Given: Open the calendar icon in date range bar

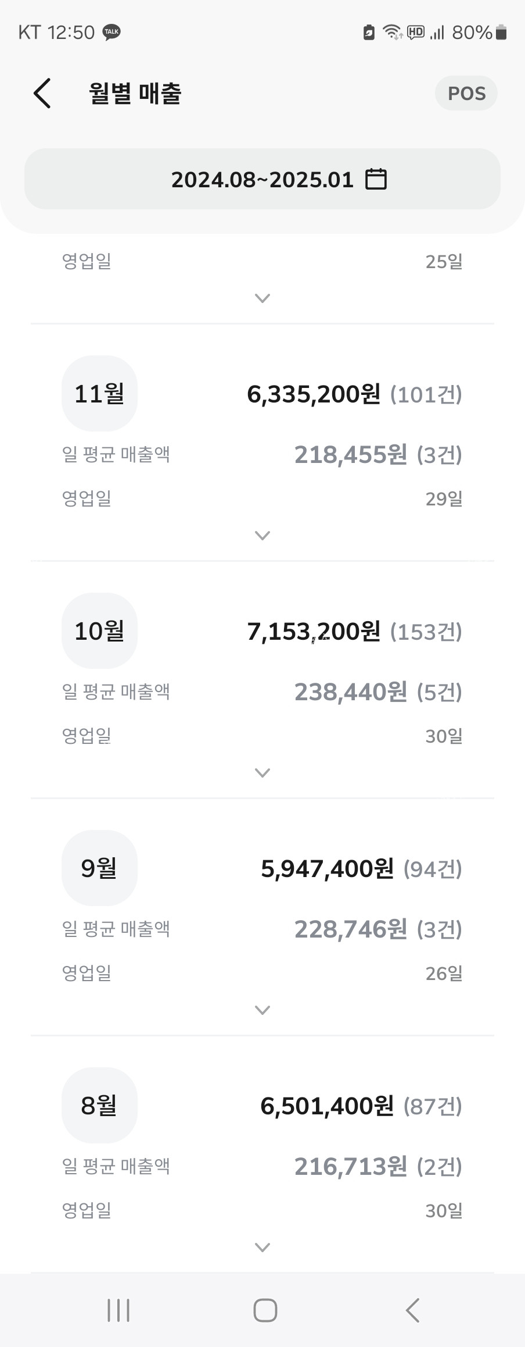Looking at the screenshot, I should coord(376,179).
